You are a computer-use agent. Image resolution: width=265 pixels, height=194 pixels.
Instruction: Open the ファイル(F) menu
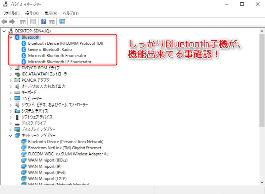coord(11,13)
